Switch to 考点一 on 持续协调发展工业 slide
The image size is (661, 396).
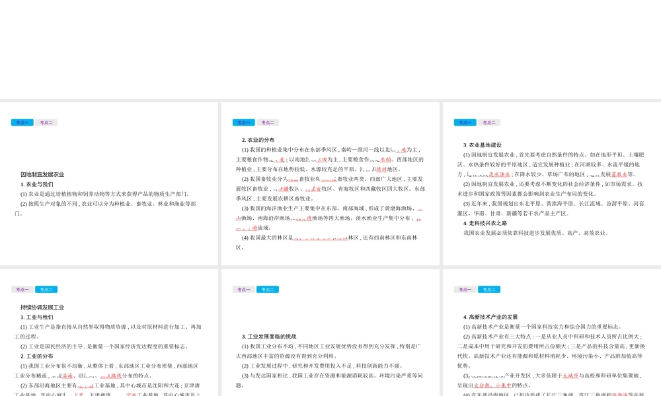pyautogui.click(x=22, y=290)
